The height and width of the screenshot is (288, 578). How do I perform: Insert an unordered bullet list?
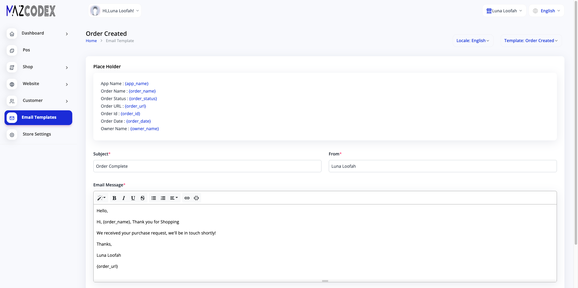click(154, 198)
